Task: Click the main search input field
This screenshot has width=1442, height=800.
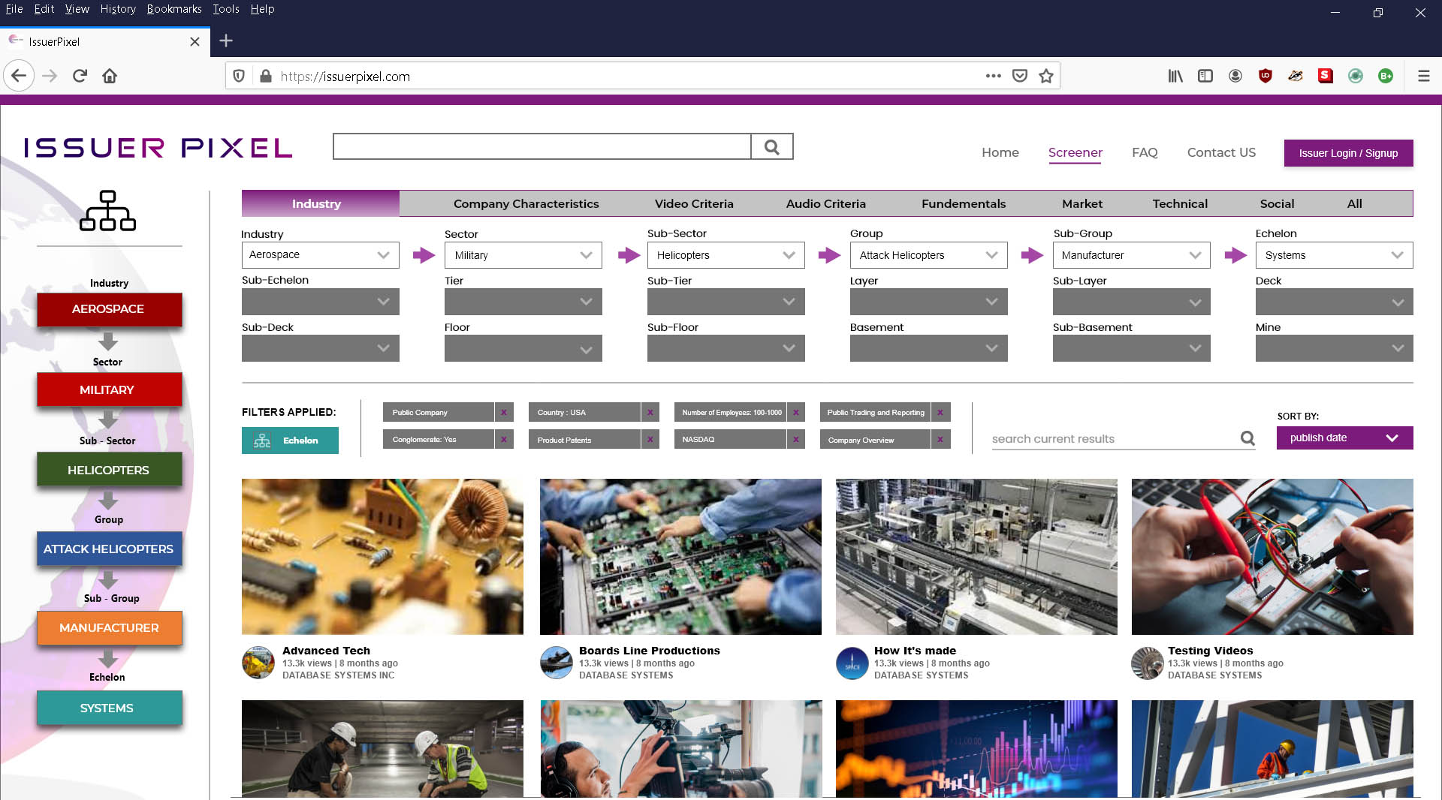Action: click(x=542, y=147)
